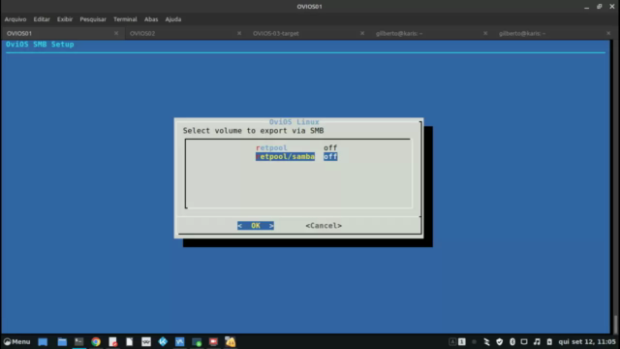Close the OVIOS-03-target tab
Image resolution: width=620 pixels, height=349 pixels.
click(x=362, y=33)
